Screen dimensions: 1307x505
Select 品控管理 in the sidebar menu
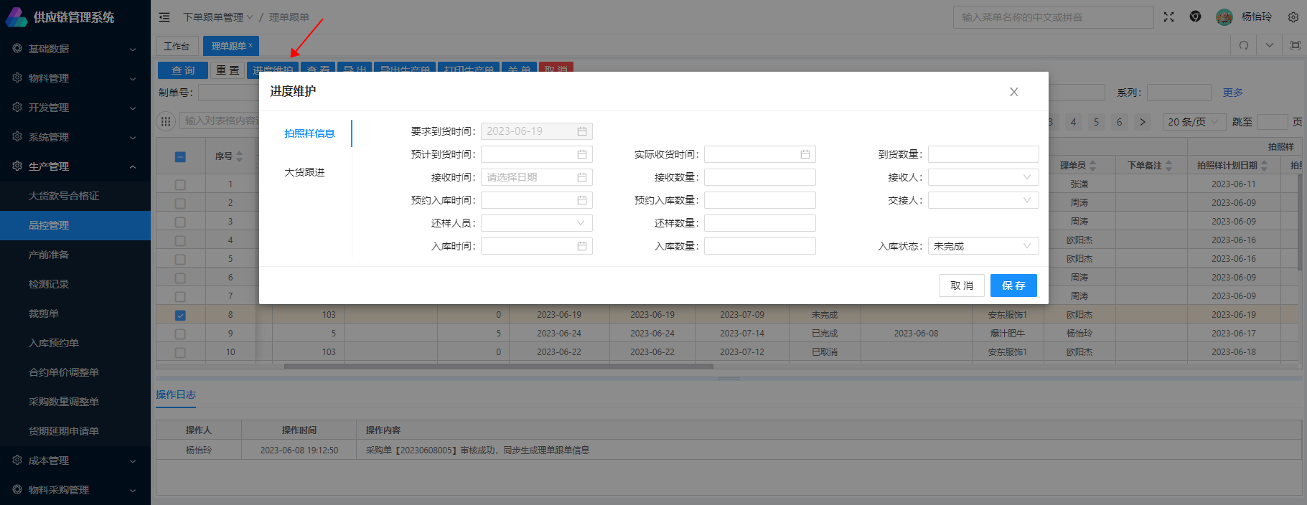point(49,225)
